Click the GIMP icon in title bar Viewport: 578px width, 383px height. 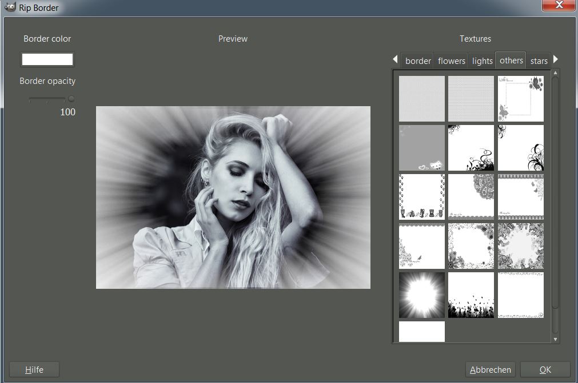10,7
